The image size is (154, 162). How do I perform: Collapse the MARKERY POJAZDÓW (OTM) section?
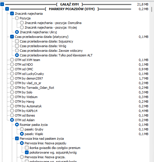pyautogui.click(x=7, y=9)
